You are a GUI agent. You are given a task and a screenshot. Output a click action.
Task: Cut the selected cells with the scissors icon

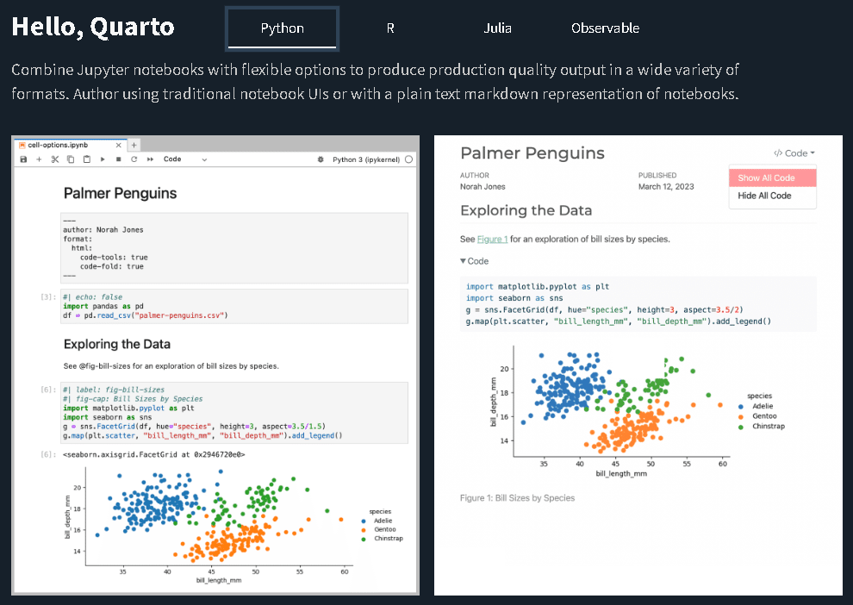pos(53,159)
